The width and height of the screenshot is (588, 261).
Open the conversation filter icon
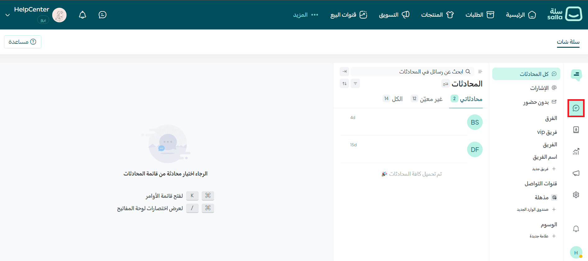355,83
